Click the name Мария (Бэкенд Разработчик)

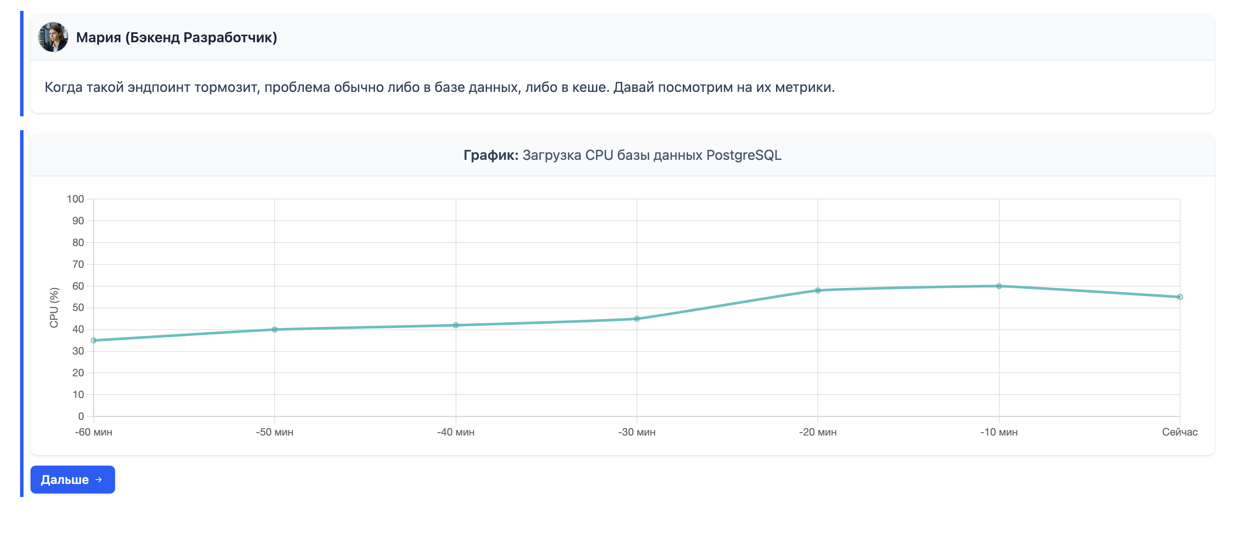[x=177, y=38]
